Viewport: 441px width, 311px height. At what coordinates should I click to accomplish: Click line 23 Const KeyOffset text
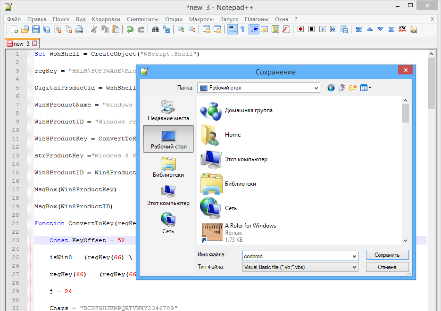tap(87, 240)
